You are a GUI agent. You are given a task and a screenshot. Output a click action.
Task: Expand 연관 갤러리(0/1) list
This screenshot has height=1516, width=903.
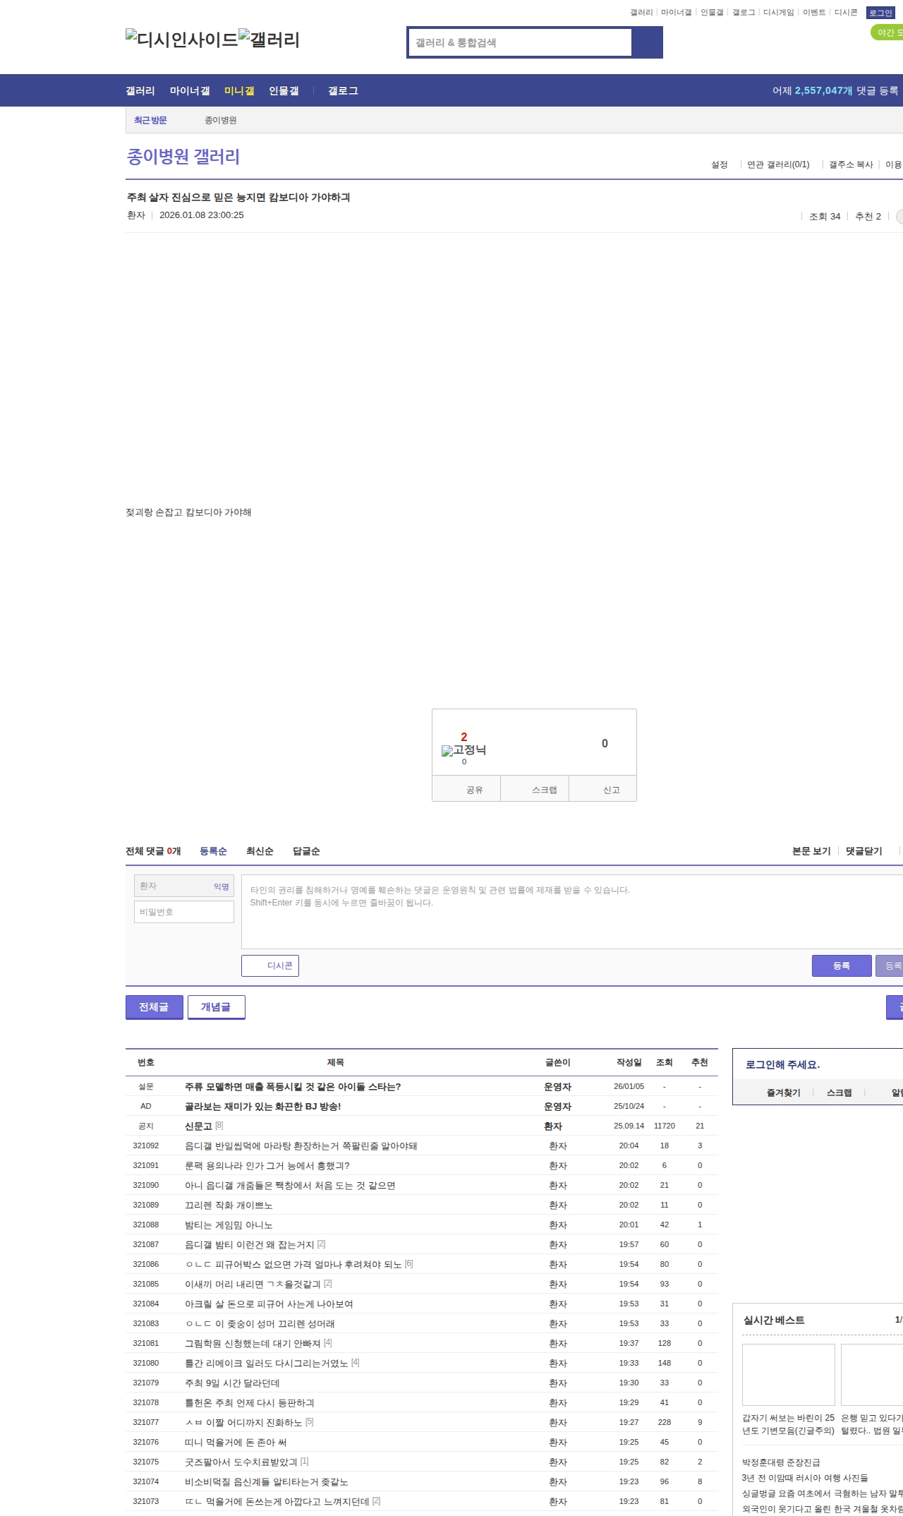pyautogui.click(x=778, y=164)
